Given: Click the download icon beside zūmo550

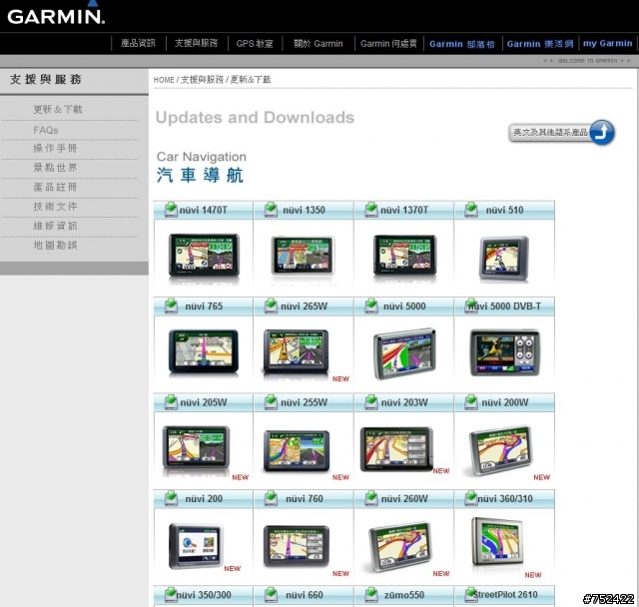Looking at the screenshot, I should point(371,595).
